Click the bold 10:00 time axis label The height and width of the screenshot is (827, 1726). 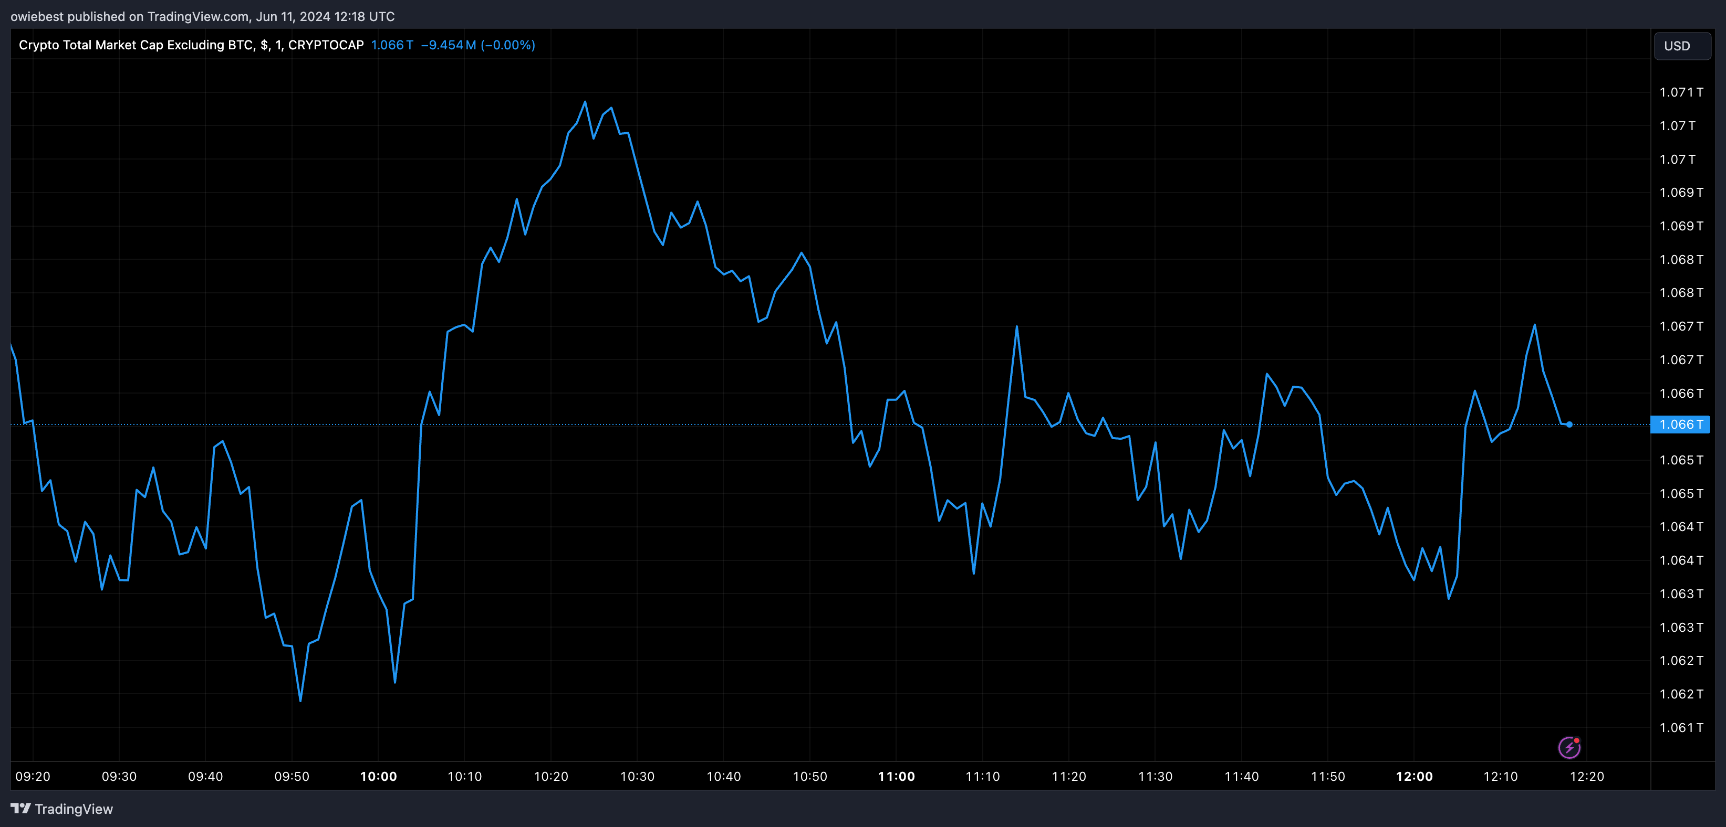(379, 776)
